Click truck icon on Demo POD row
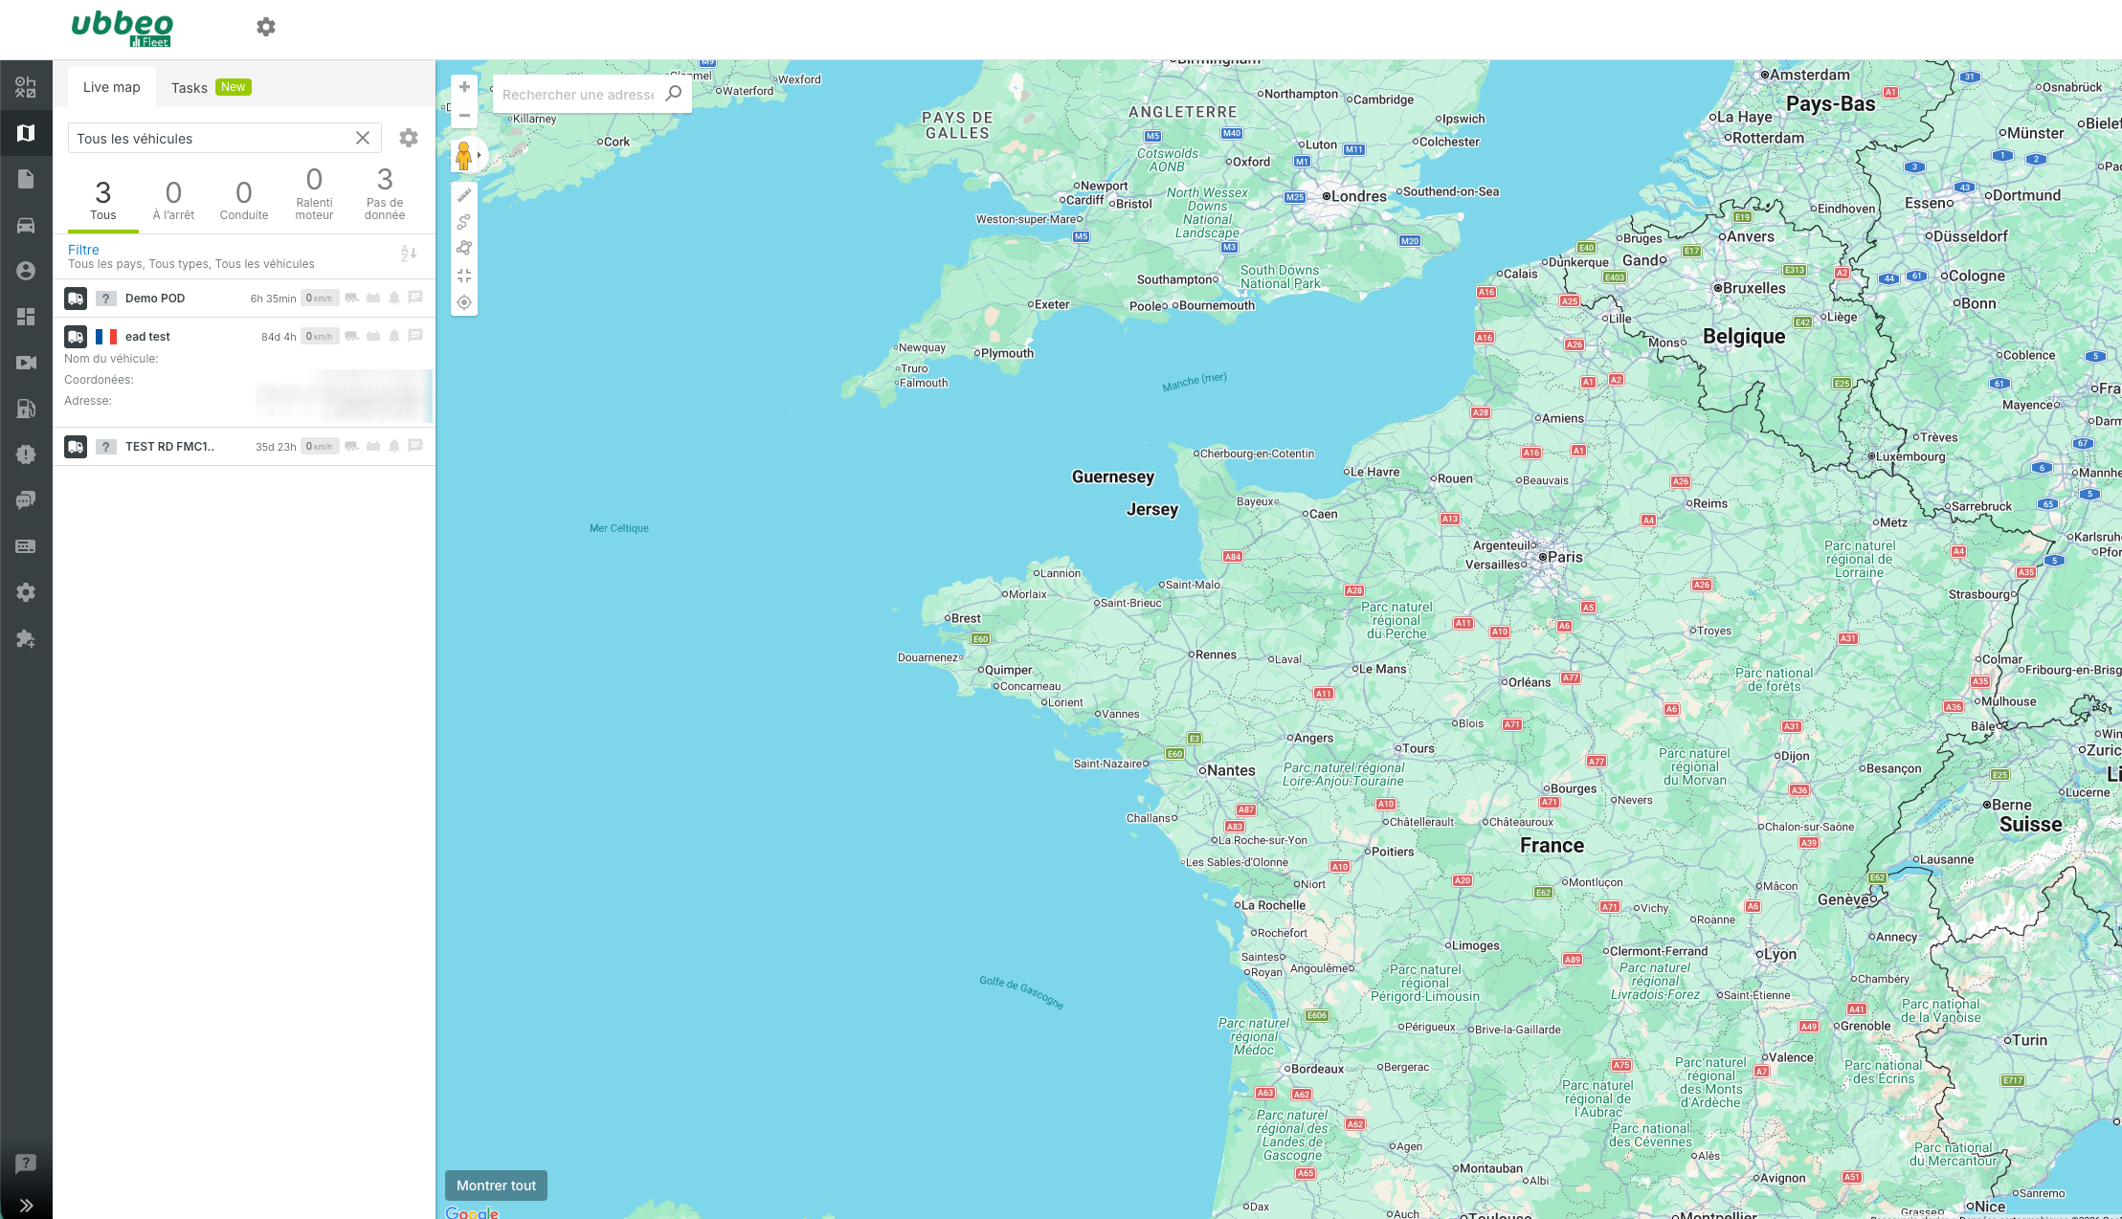 click(x=76, y=299)
